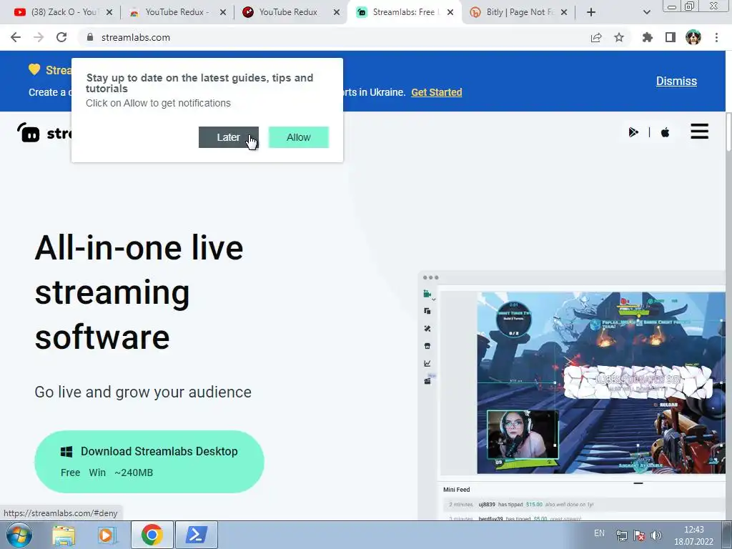Click the EN language indicator
732x549 pixels.
tap(600, 533)
